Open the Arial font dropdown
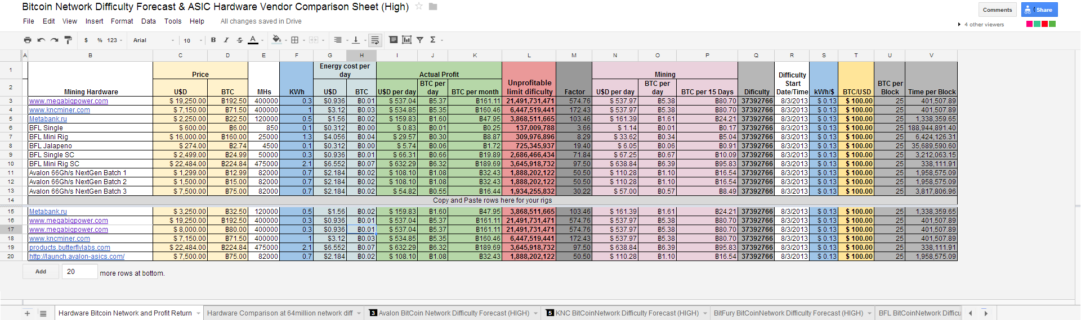 [x=154, y=40]
